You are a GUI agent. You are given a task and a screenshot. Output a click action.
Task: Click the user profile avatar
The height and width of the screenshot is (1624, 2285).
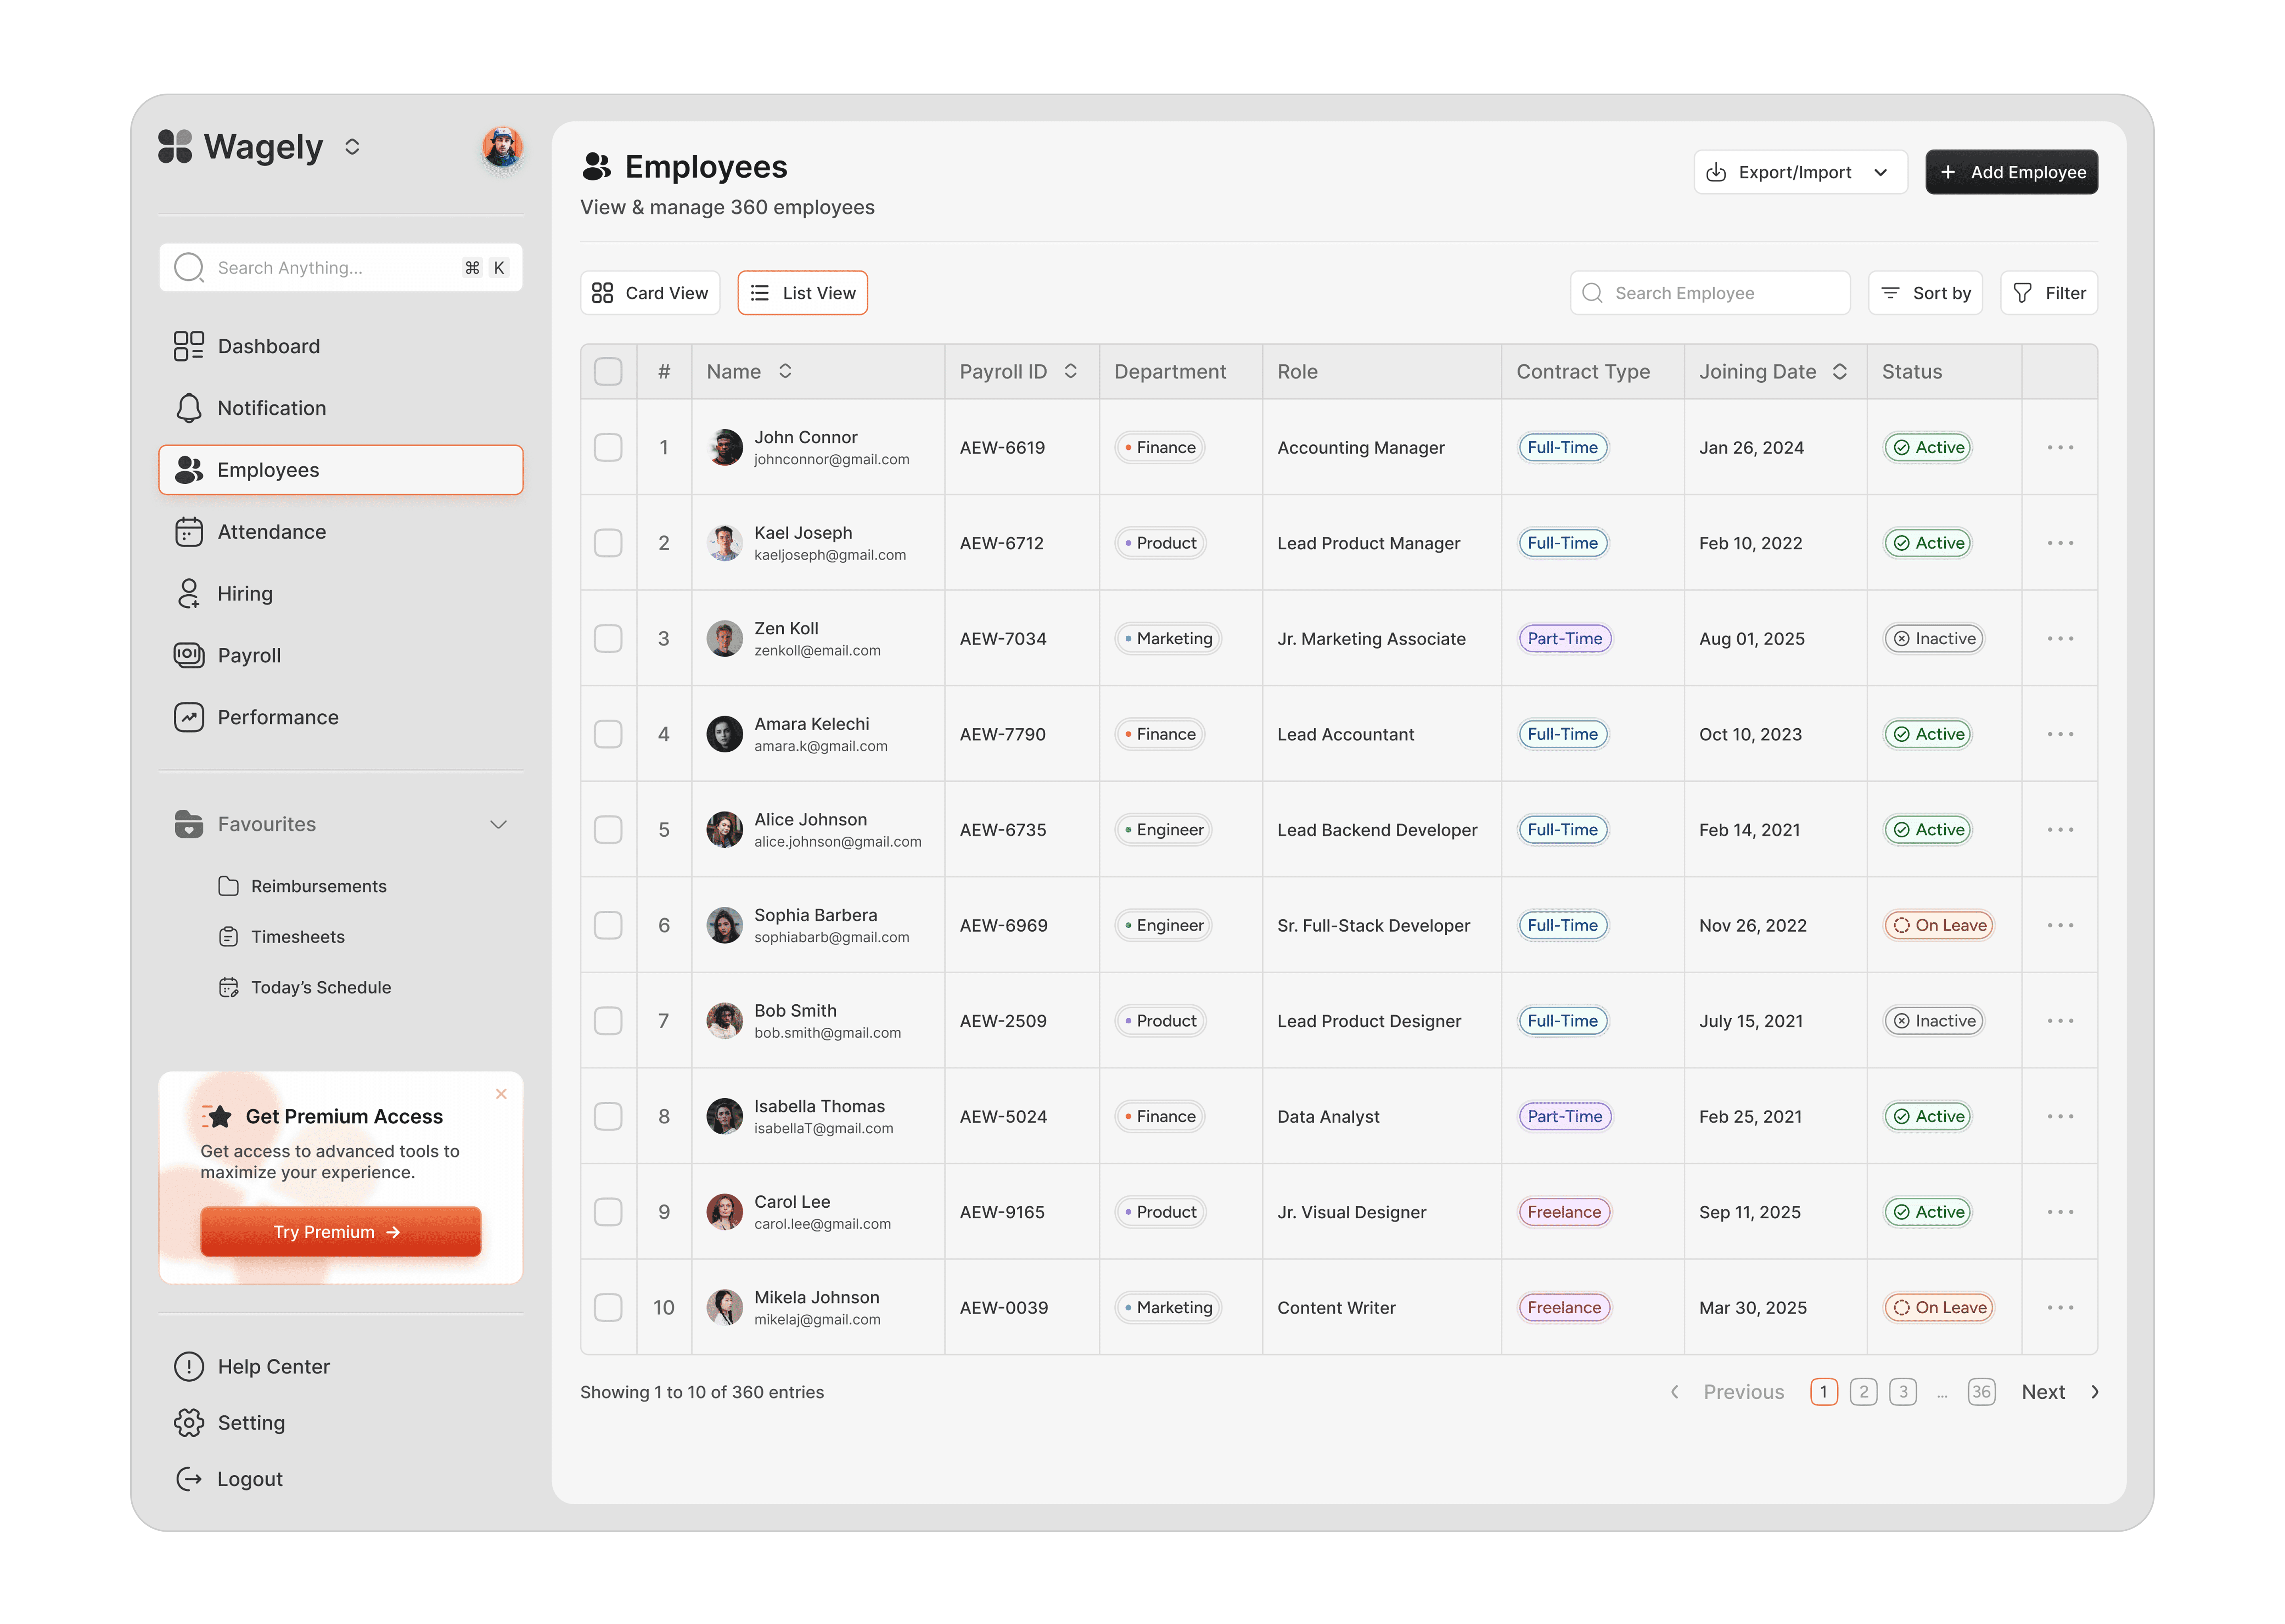[x=502, y=147]
